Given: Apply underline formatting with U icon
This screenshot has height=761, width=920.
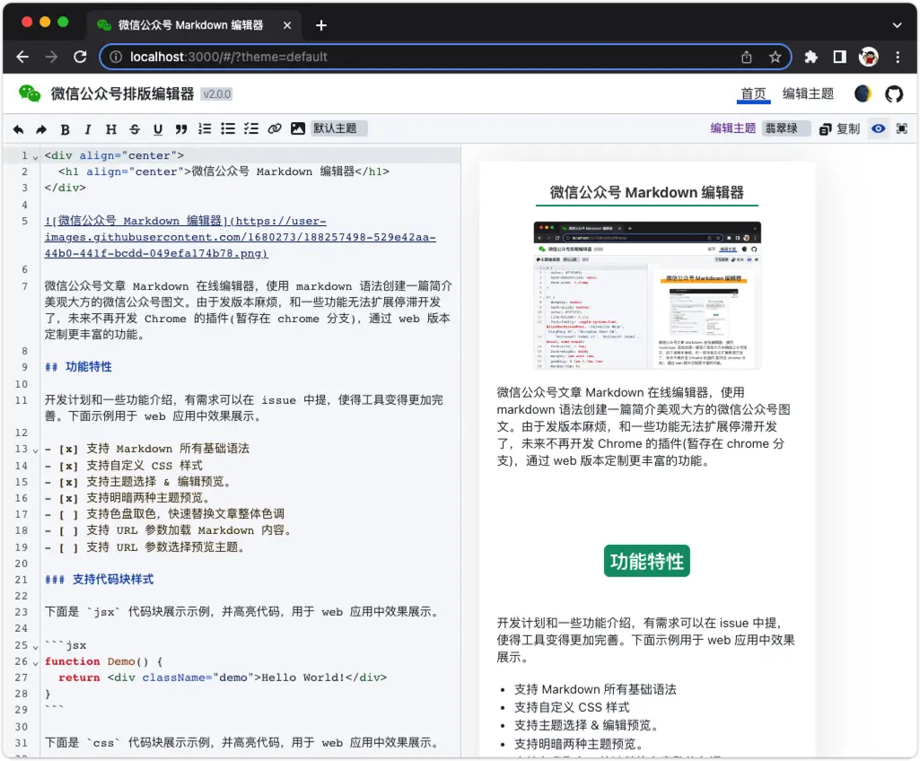Looking at the screenshot, I should pyautogui.click(x=157, y=129).
